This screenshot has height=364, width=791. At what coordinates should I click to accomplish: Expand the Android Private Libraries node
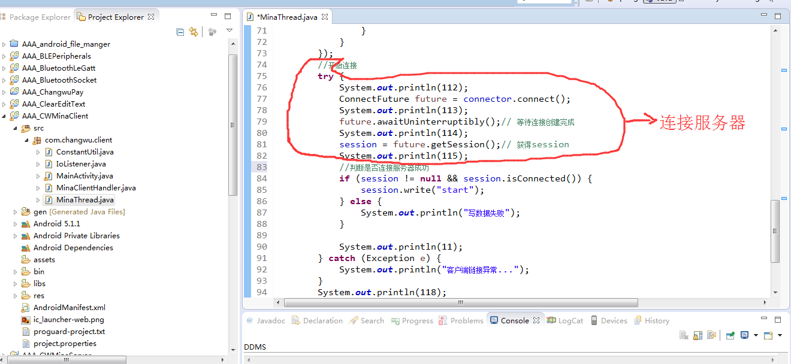(x=16, y=236)
